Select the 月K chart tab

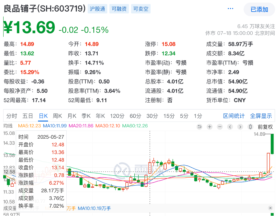(x=72, y=116)
